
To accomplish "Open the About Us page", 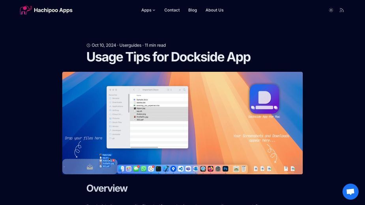I will [214, 10].
